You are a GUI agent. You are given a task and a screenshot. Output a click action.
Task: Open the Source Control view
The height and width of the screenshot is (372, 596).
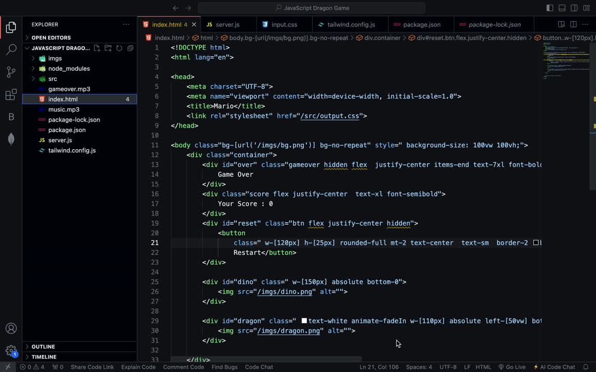click(x=11, y=72)
